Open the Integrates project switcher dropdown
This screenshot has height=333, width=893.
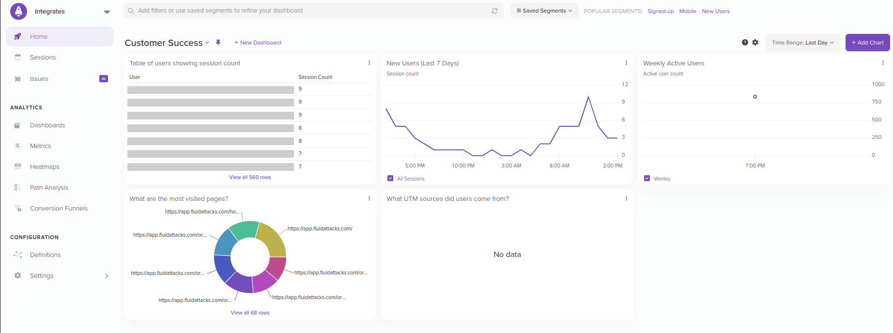107,12
